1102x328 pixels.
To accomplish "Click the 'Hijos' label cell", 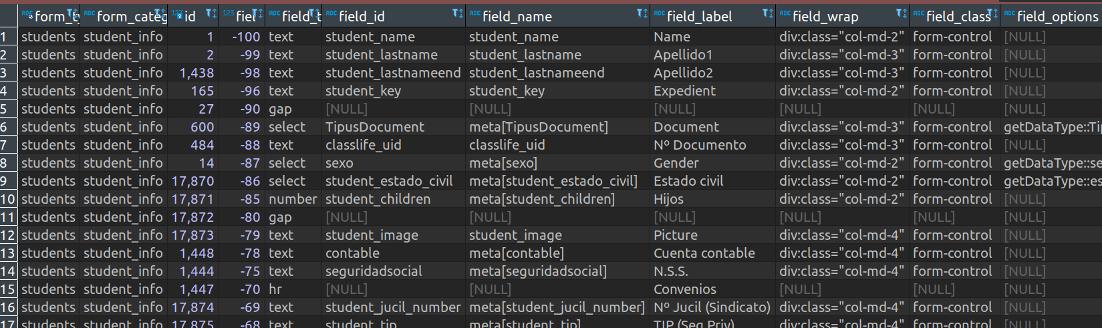I will coord(712,199).
